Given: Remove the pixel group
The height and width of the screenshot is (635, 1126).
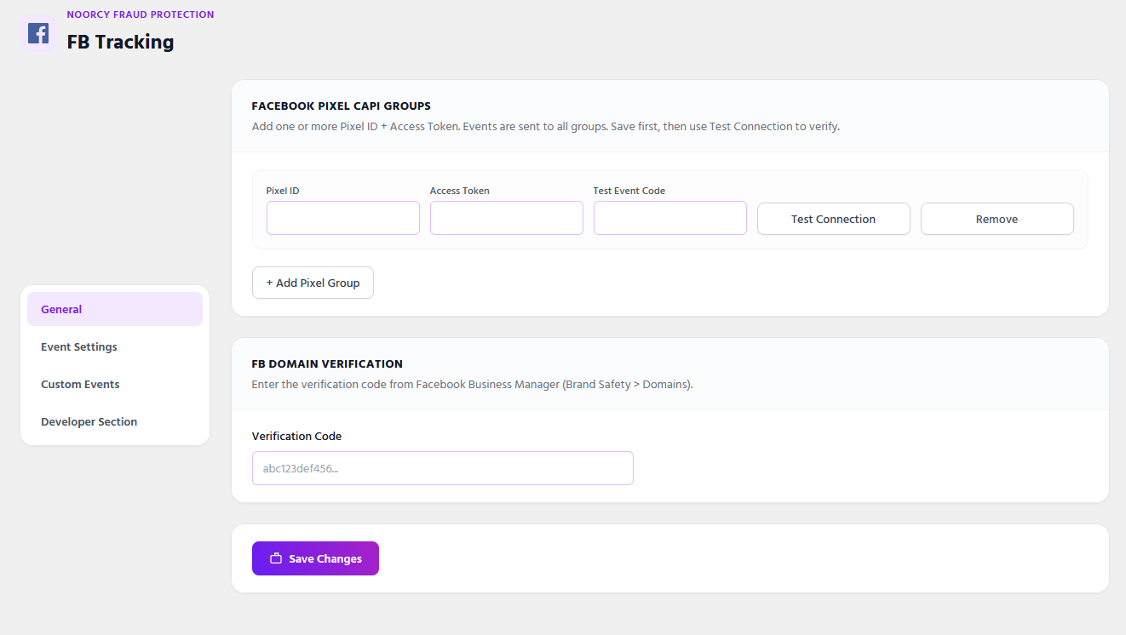Looking at the screenshot, I should point(997,219).
